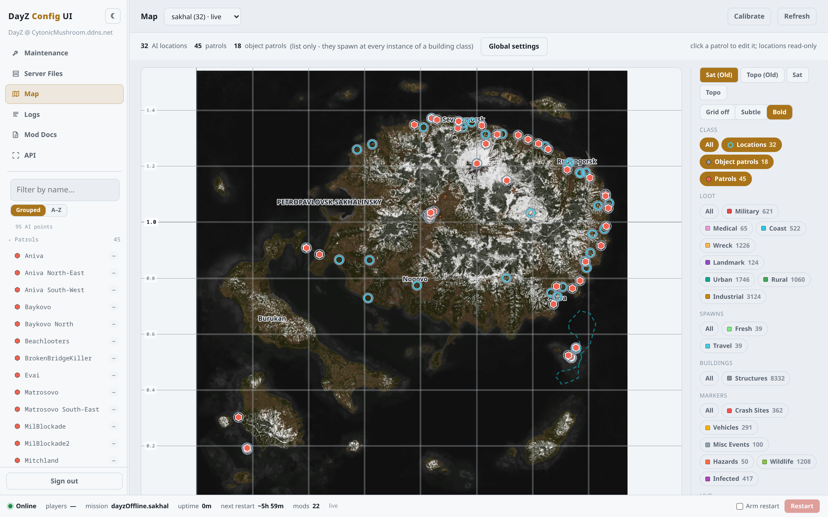
Task: Toggle Locations 32 class filter
Action: (751, 145)
